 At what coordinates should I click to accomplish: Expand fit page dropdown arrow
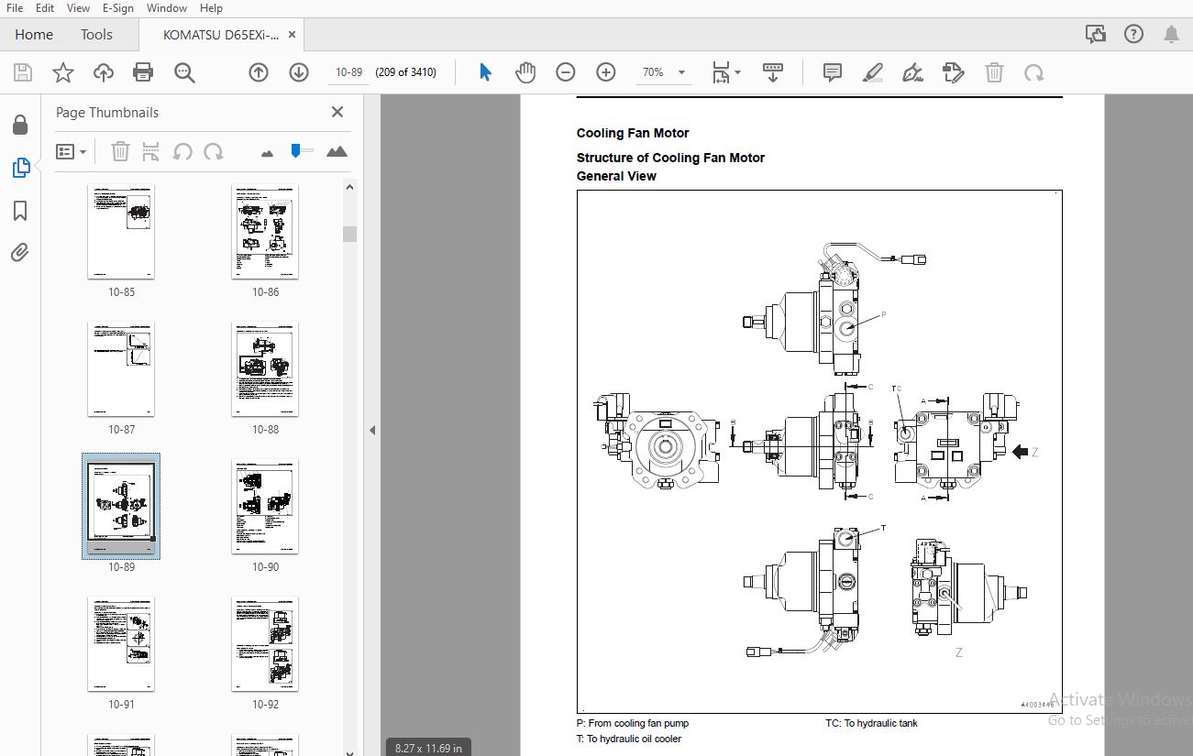(737, 72)
